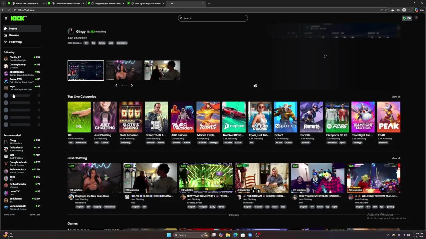View all Top Live Categories
The height and width of the screenshot is (239, 426).
point(396,97)
